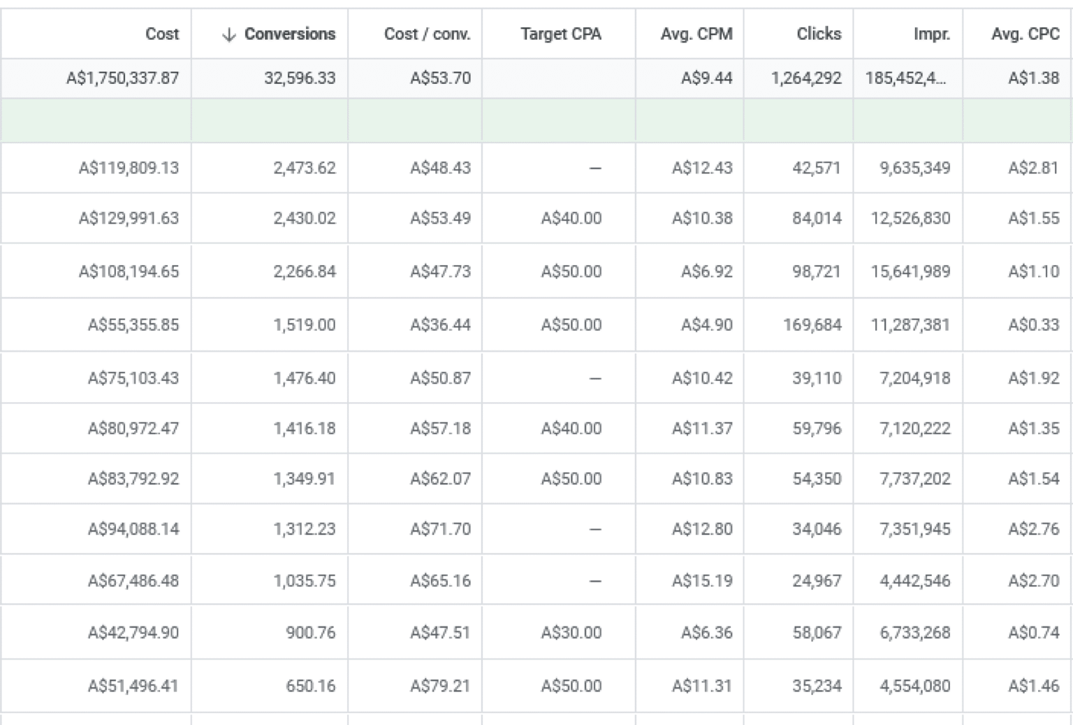Click cost cell A$51,496.41
1073x725 pixels.
tap(133, 686)
